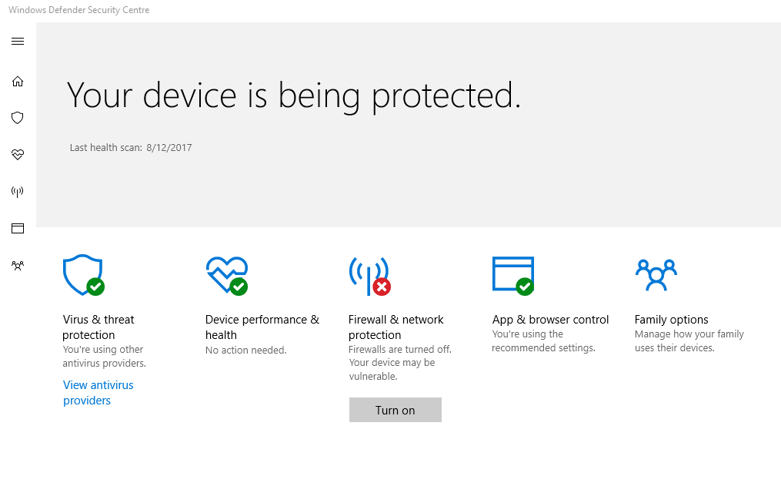Open the Virus & threat protection heading
This screenshot has width=781, height=483.
click(98, 327)
